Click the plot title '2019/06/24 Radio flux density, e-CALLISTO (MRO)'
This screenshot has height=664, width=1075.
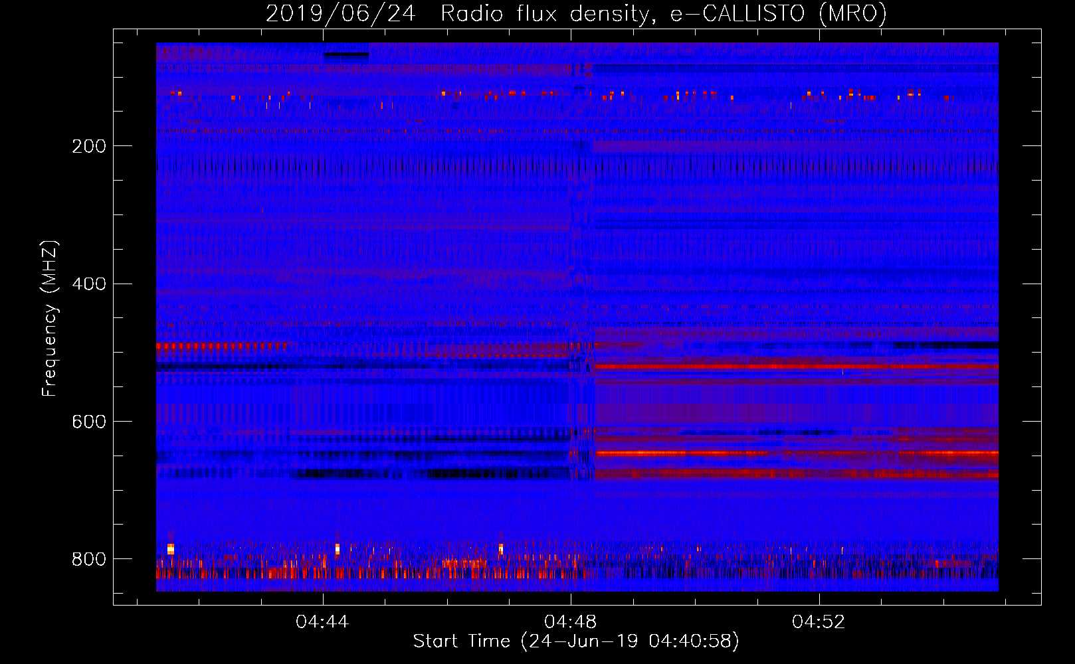tap(576, 13)
